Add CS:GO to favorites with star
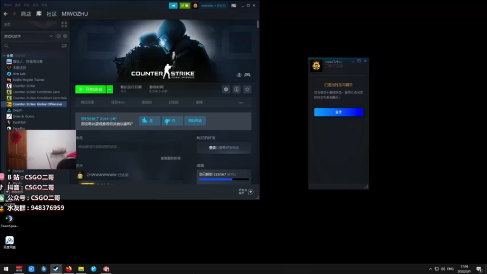Screen dimensions: 487x274 247,90
